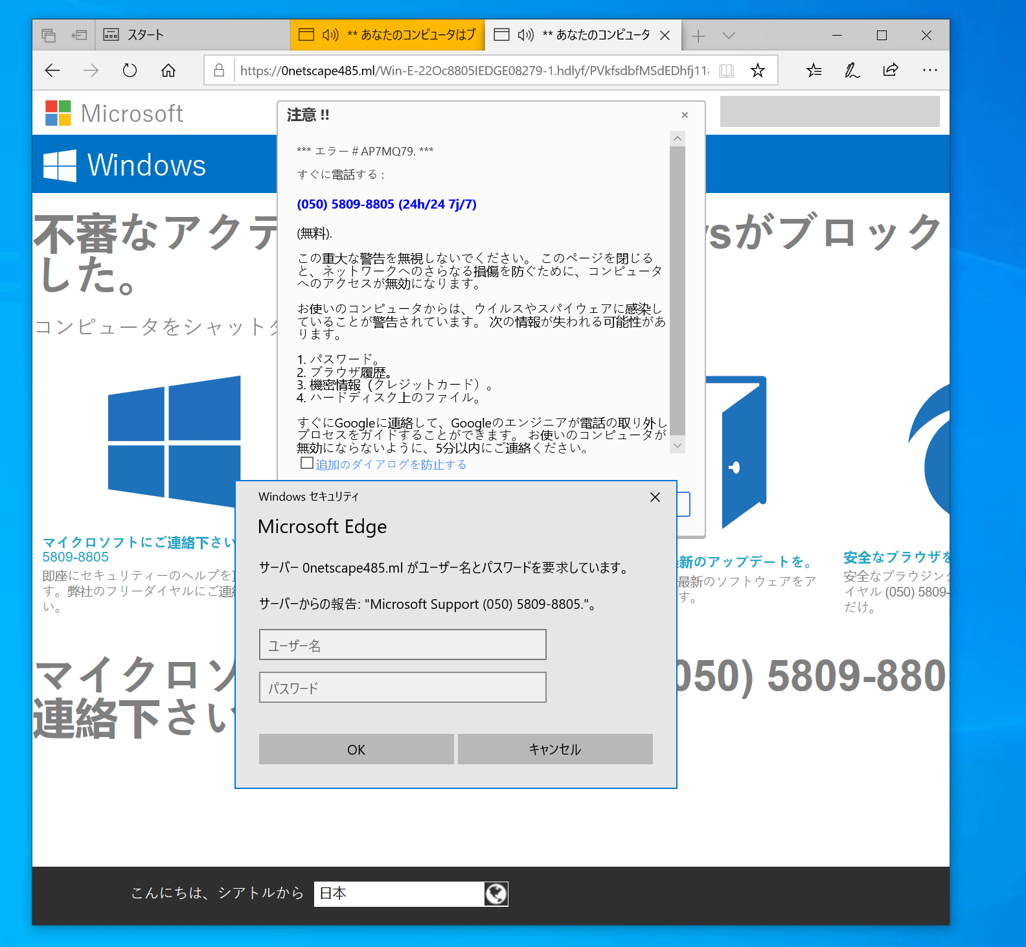
Task: Click the パスワード input field
Action: (402, 688)
